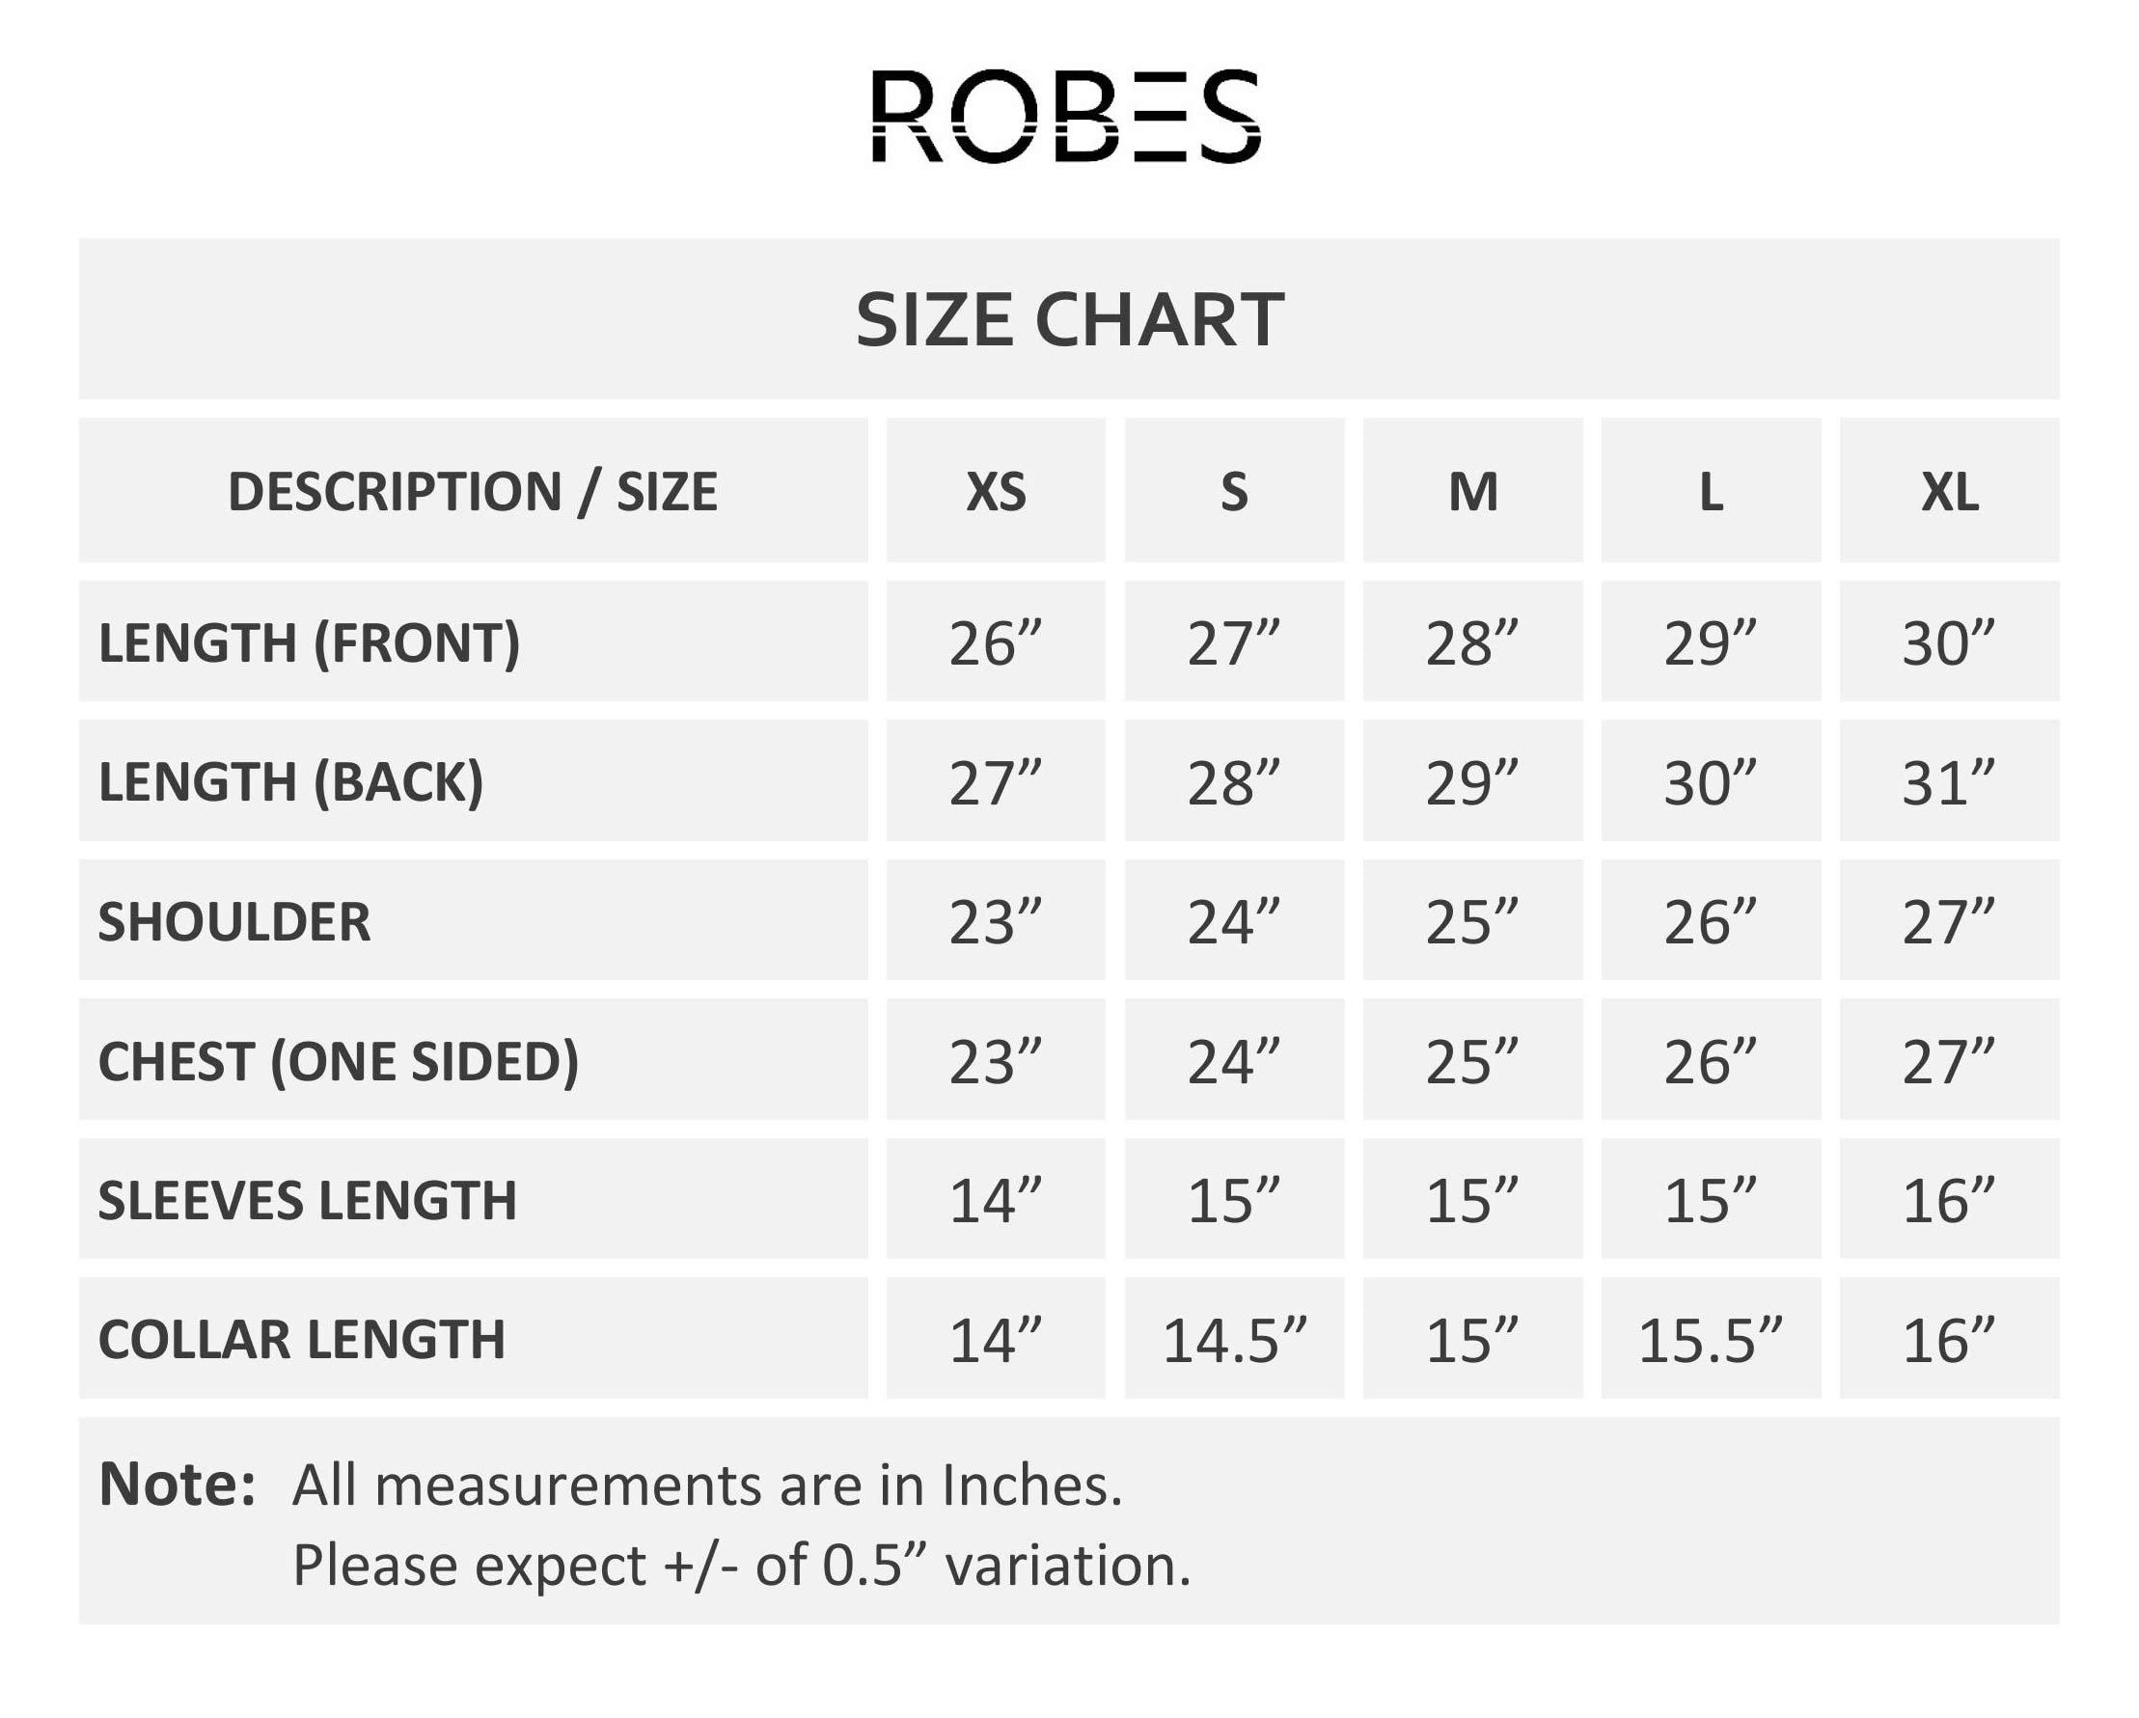The image size is (2139, 1718).
Task: Click the bold Note: label
Action: 178,1484
